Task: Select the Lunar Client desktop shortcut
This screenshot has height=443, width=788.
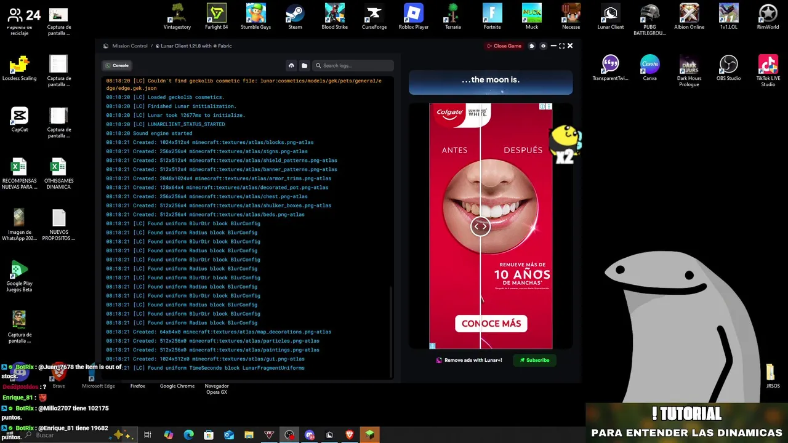Action: (x=611, y=17)
